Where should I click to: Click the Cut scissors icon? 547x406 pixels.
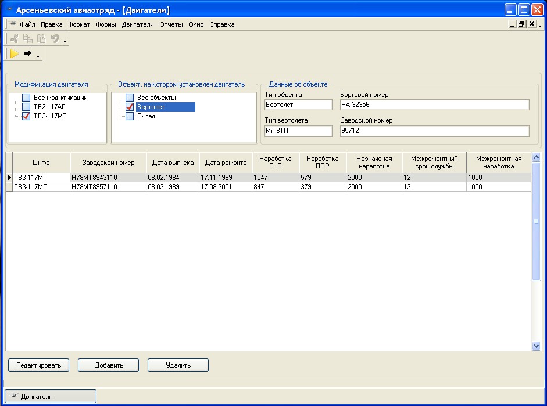click(x=15, y=39)
